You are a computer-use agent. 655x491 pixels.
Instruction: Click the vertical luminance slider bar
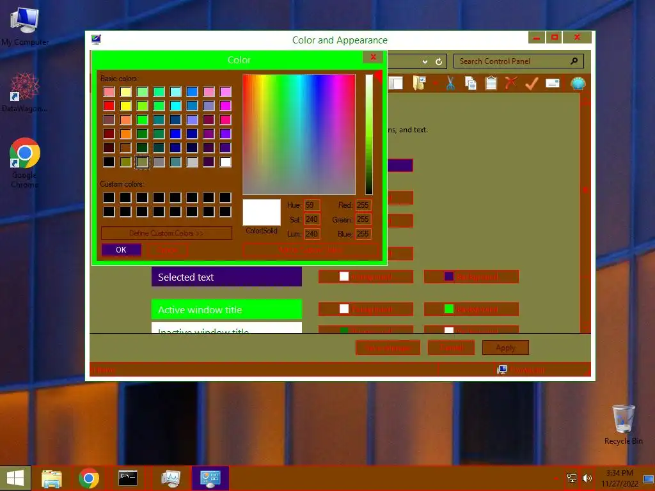click(x=369, y=134)
